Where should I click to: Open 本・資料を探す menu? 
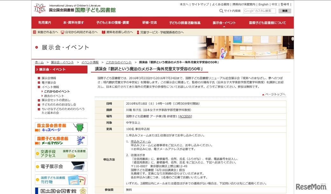[x=73, y=23]
